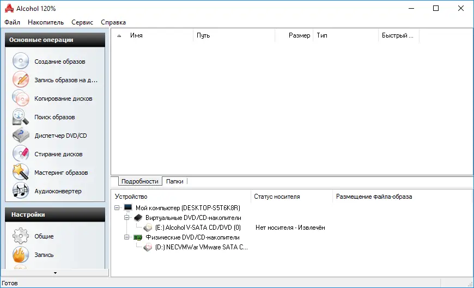Select Физические DVD/CD-накопители tree label

(192, 237)
